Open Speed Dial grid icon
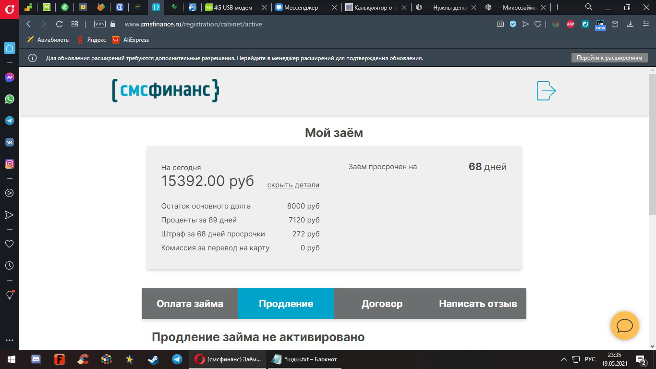This screenshot has width=656, height=369. click(x=74, y=24)
